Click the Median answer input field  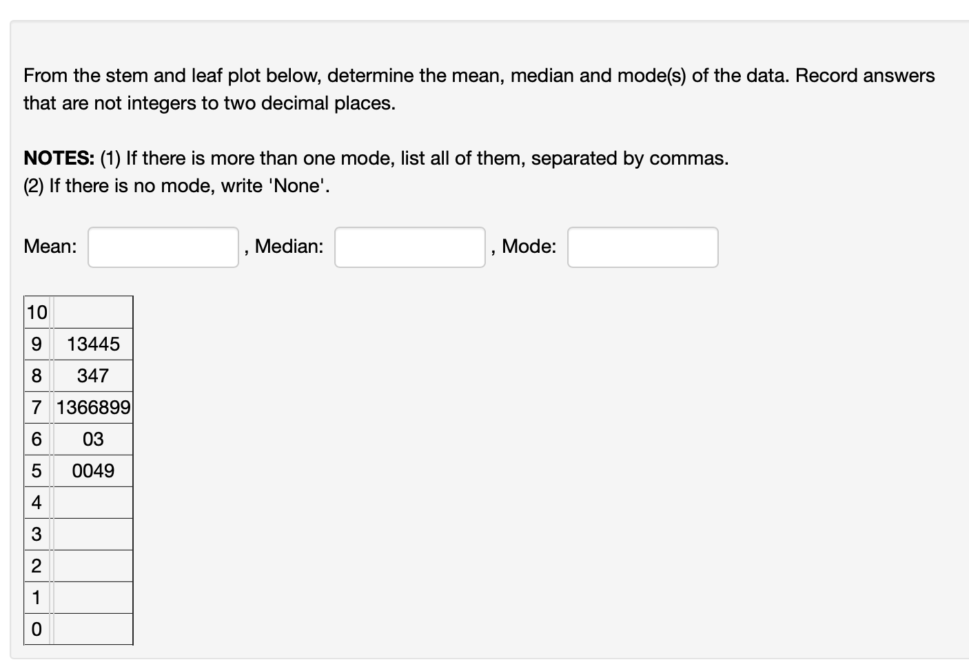pyautogui.click(x=409, y=247)
